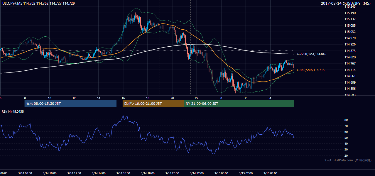
Task: Click the 114.503 price axis label
Action: click(350, 95)
